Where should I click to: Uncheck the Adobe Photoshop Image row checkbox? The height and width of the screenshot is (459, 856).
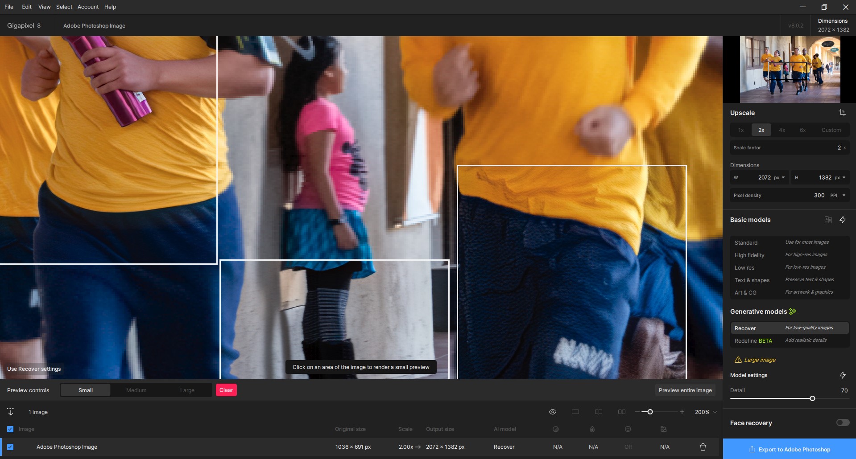[10, 447]
